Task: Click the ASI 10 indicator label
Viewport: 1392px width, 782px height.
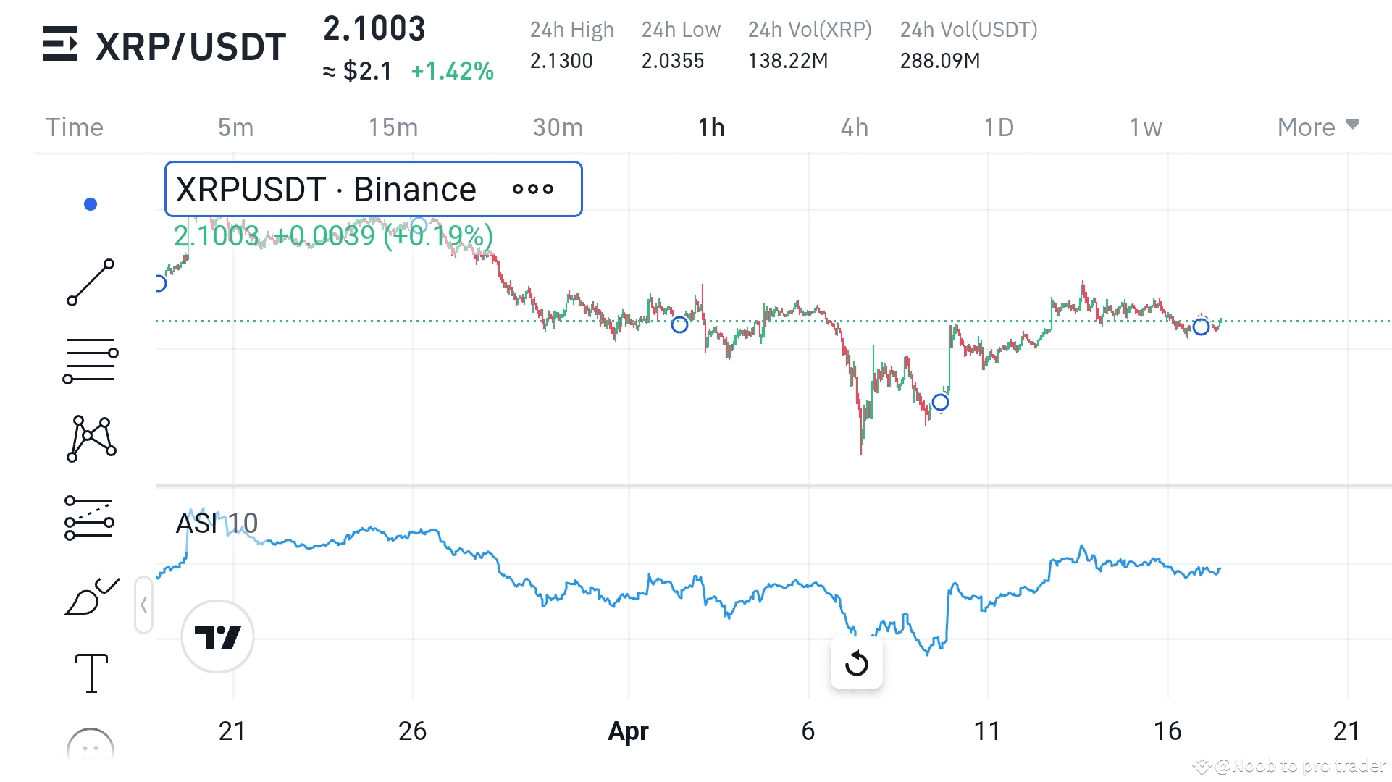Action: tap(217, 523)
